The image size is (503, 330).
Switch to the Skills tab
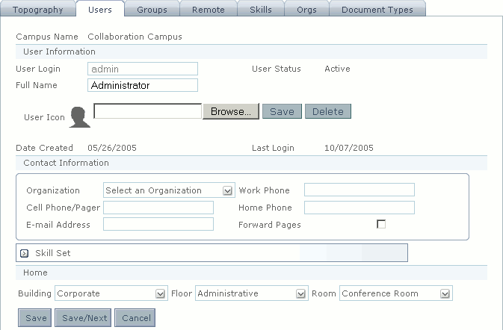pos(261,9)
